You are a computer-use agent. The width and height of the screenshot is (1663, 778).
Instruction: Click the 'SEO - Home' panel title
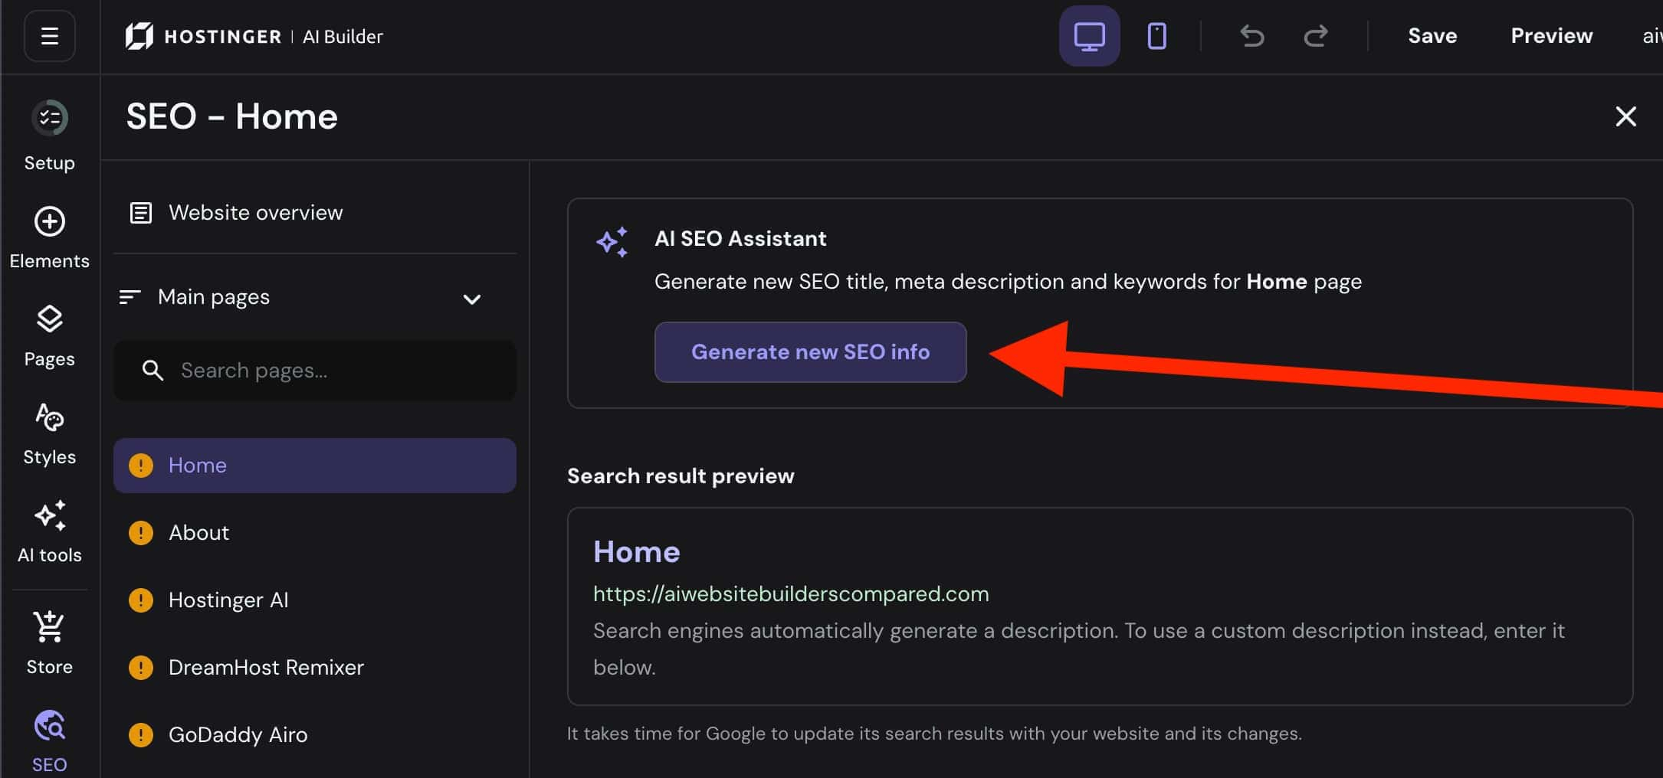click(x=231, y=116)
